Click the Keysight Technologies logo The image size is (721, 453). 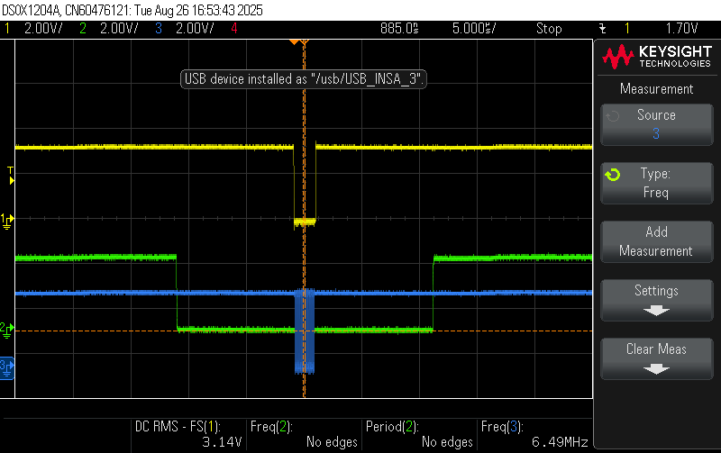click(x=656, y=59)
